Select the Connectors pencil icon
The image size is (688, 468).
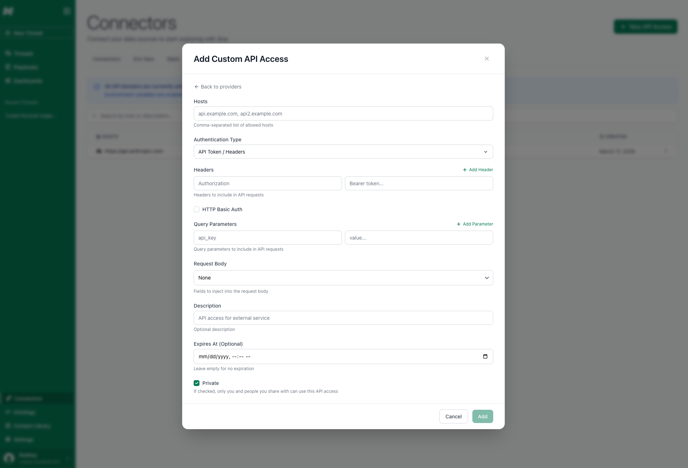click(x=8, y=398)
